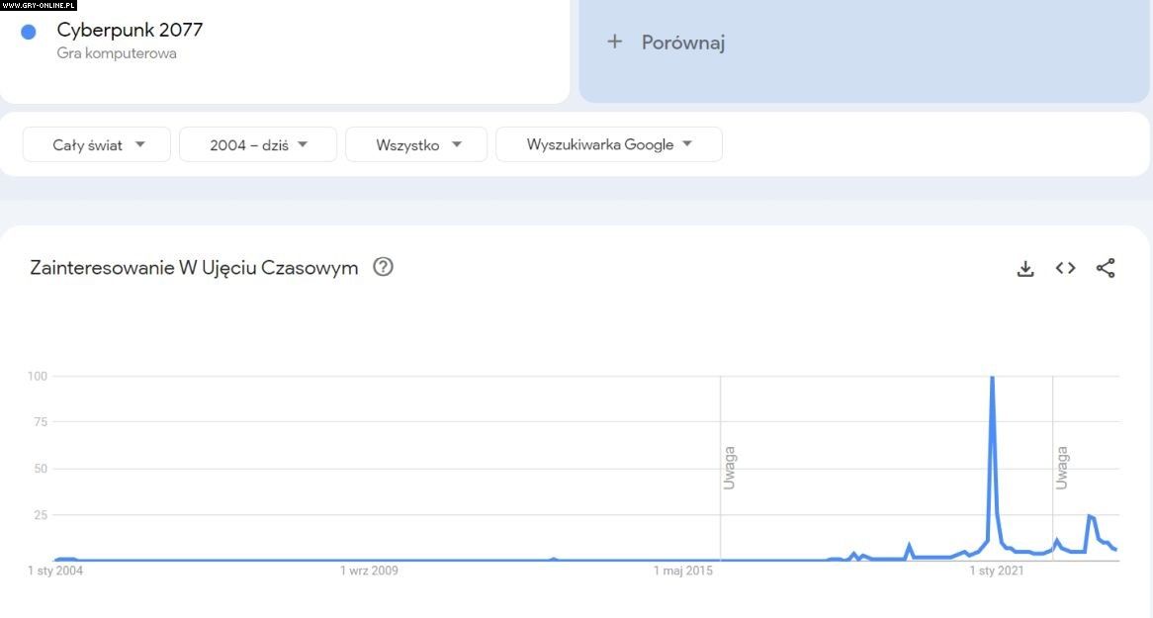Click the plus icon next to Porównaj
Viewport: 1153px width, 618px height.
pyautogui.click(x=614, y=42)
